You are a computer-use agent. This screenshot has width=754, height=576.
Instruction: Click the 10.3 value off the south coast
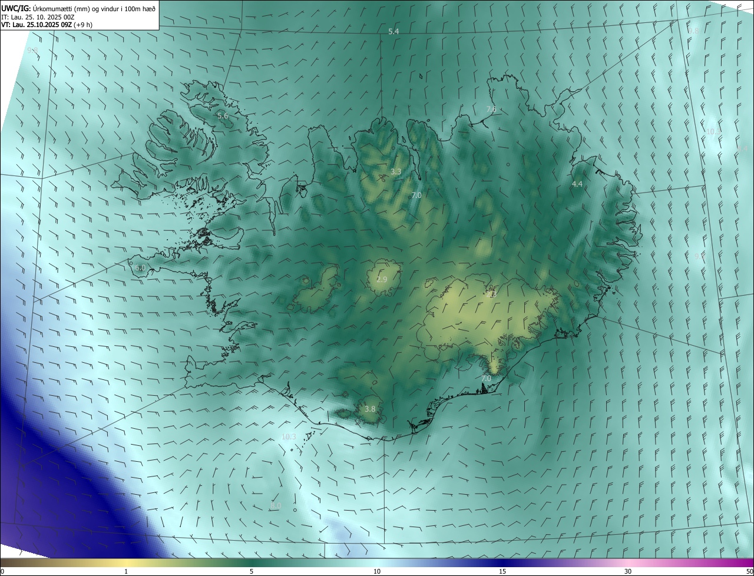tap(289, 437)
